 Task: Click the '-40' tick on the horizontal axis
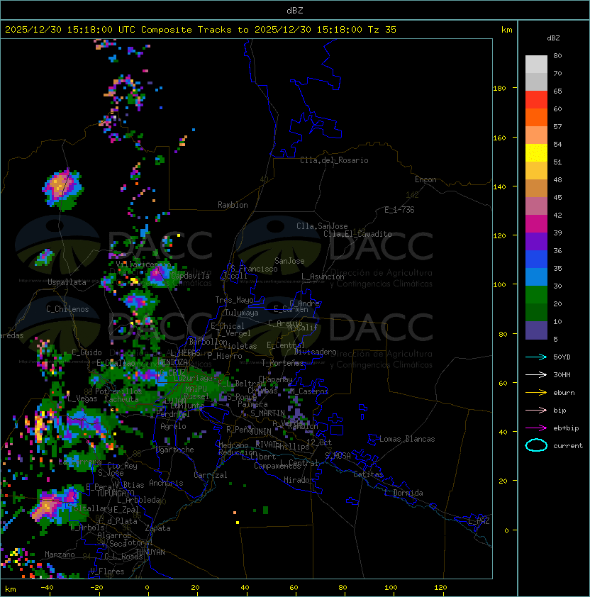click(x=47, y=588)
